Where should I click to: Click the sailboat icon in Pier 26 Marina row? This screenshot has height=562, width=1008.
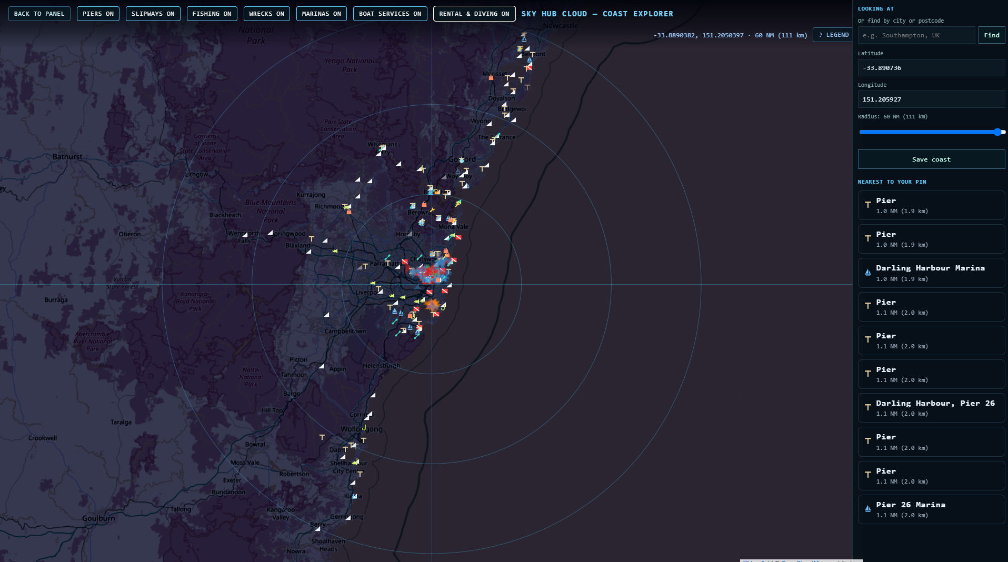pos(868,509)
